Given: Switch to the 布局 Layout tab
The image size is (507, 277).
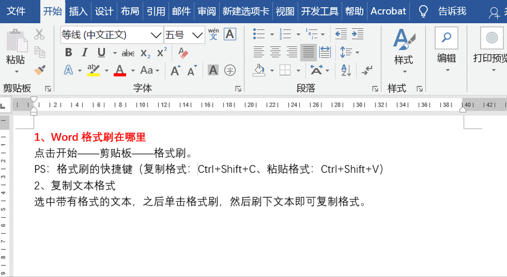Looking at the screenshot, I should (130, 11).
